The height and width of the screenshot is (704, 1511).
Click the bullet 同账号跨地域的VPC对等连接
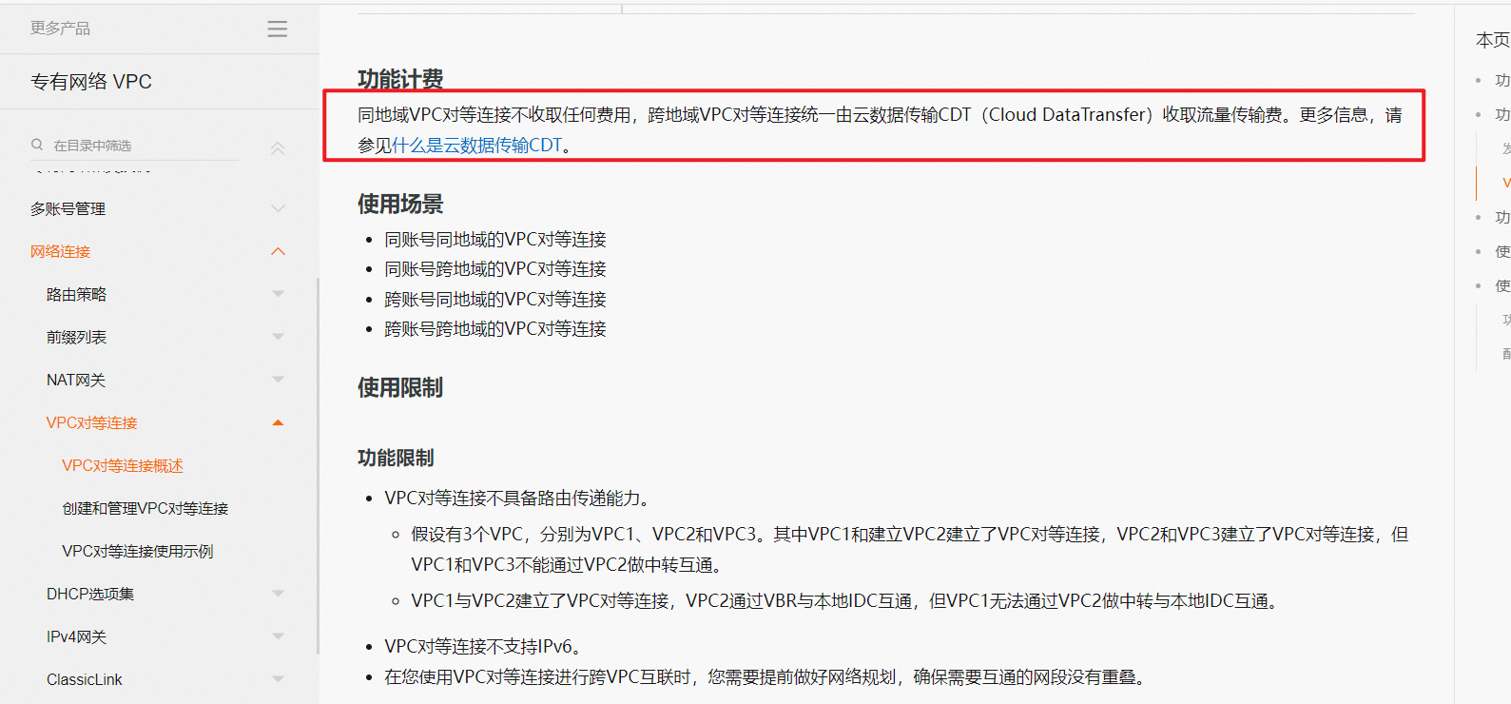pos(495,268)
